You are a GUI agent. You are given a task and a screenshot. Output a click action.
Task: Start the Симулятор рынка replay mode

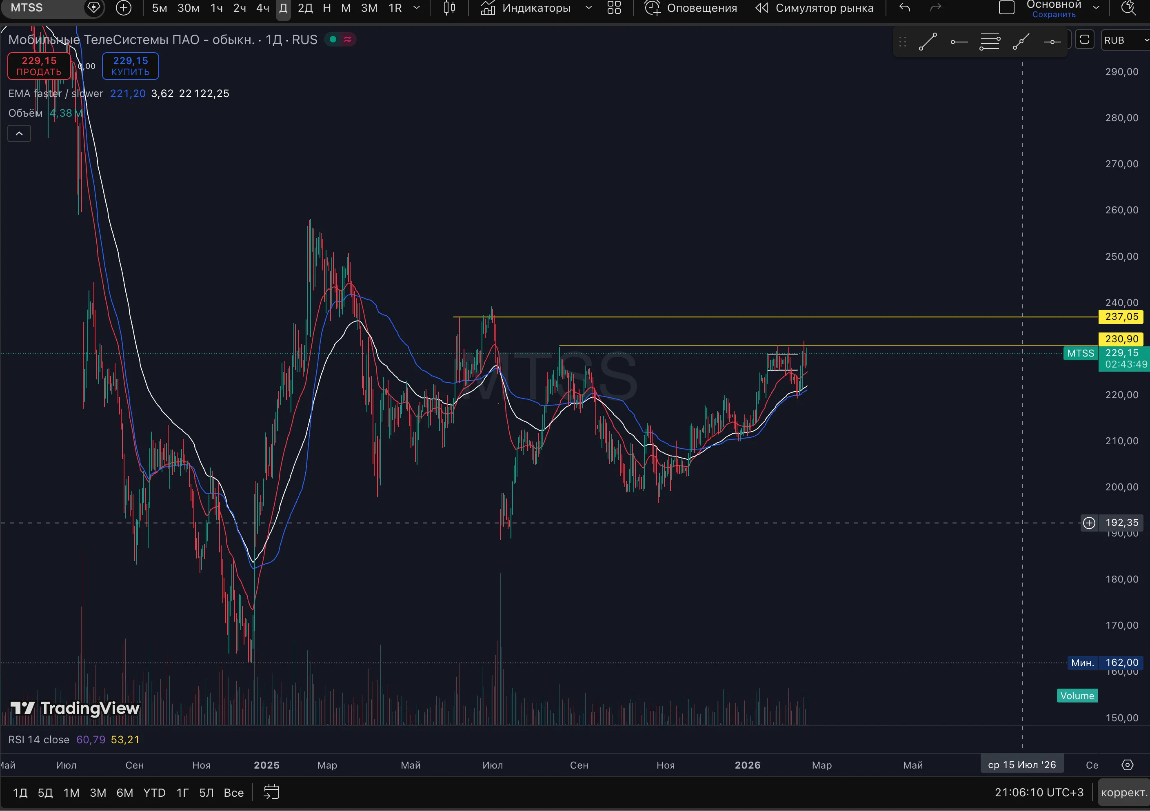tap(815, 8)
